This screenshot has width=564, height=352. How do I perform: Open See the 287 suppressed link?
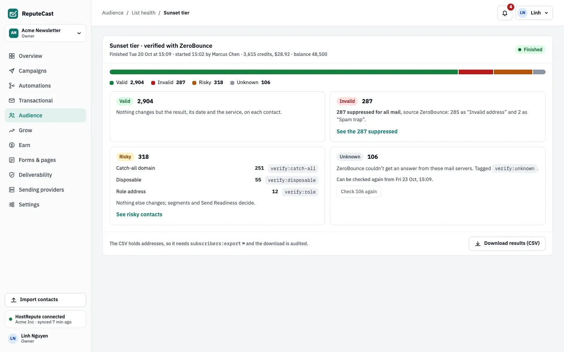click(367, 131)
